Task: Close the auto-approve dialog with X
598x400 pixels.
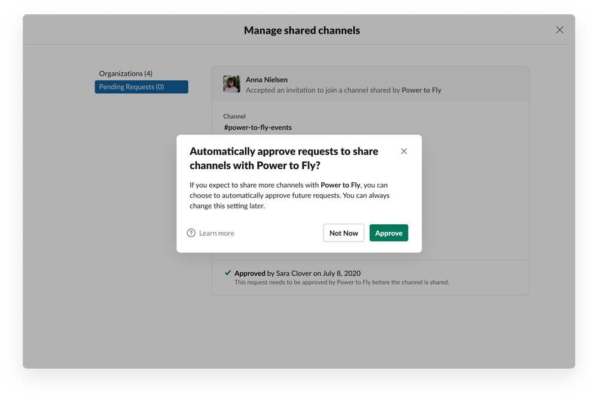Action: click(404, 151)
